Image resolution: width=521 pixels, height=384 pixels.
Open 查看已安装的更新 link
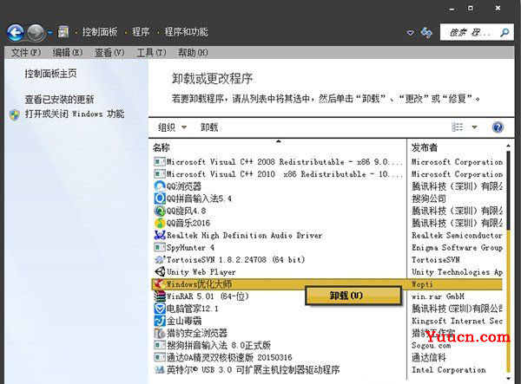(x=59, y=99)
